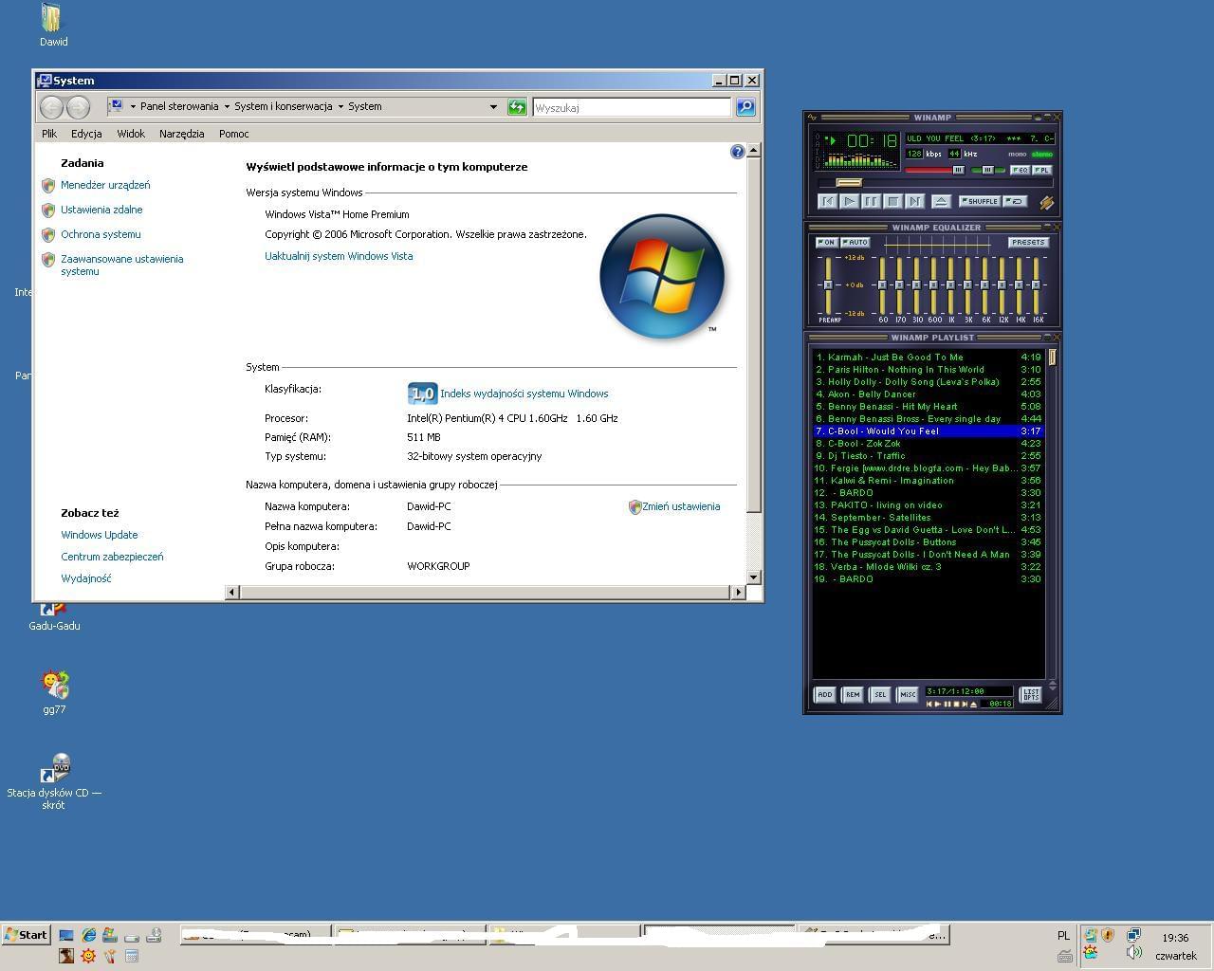
Task: Click playlist ADD button
Action: [x=825, y=694]
